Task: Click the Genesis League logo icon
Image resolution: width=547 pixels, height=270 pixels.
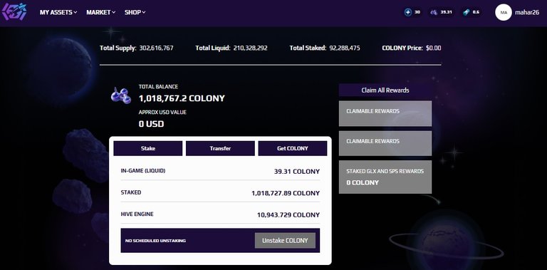Action: pyautogui.click(x=14, y=12)
